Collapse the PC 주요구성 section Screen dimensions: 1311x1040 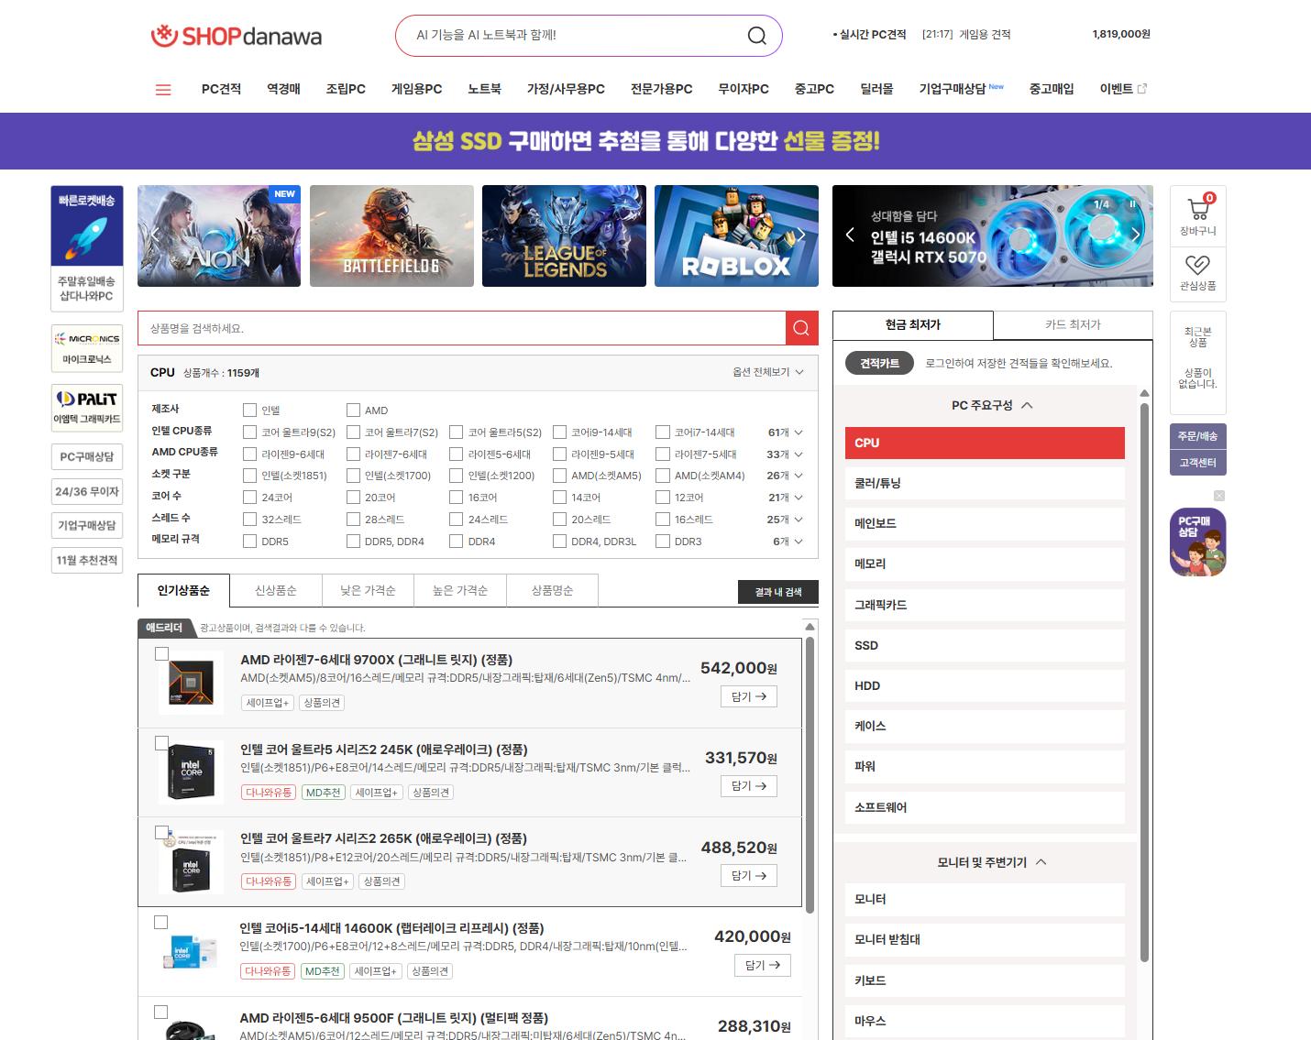tap(1027, 405)
